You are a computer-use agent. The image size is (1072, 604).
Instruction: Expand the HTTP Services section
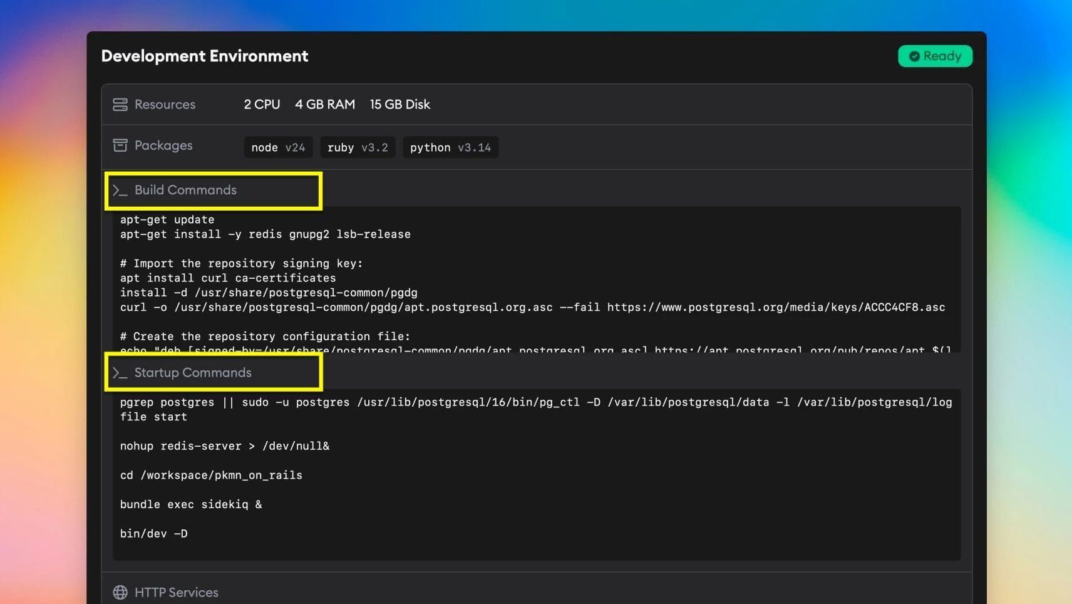[176, 592]
